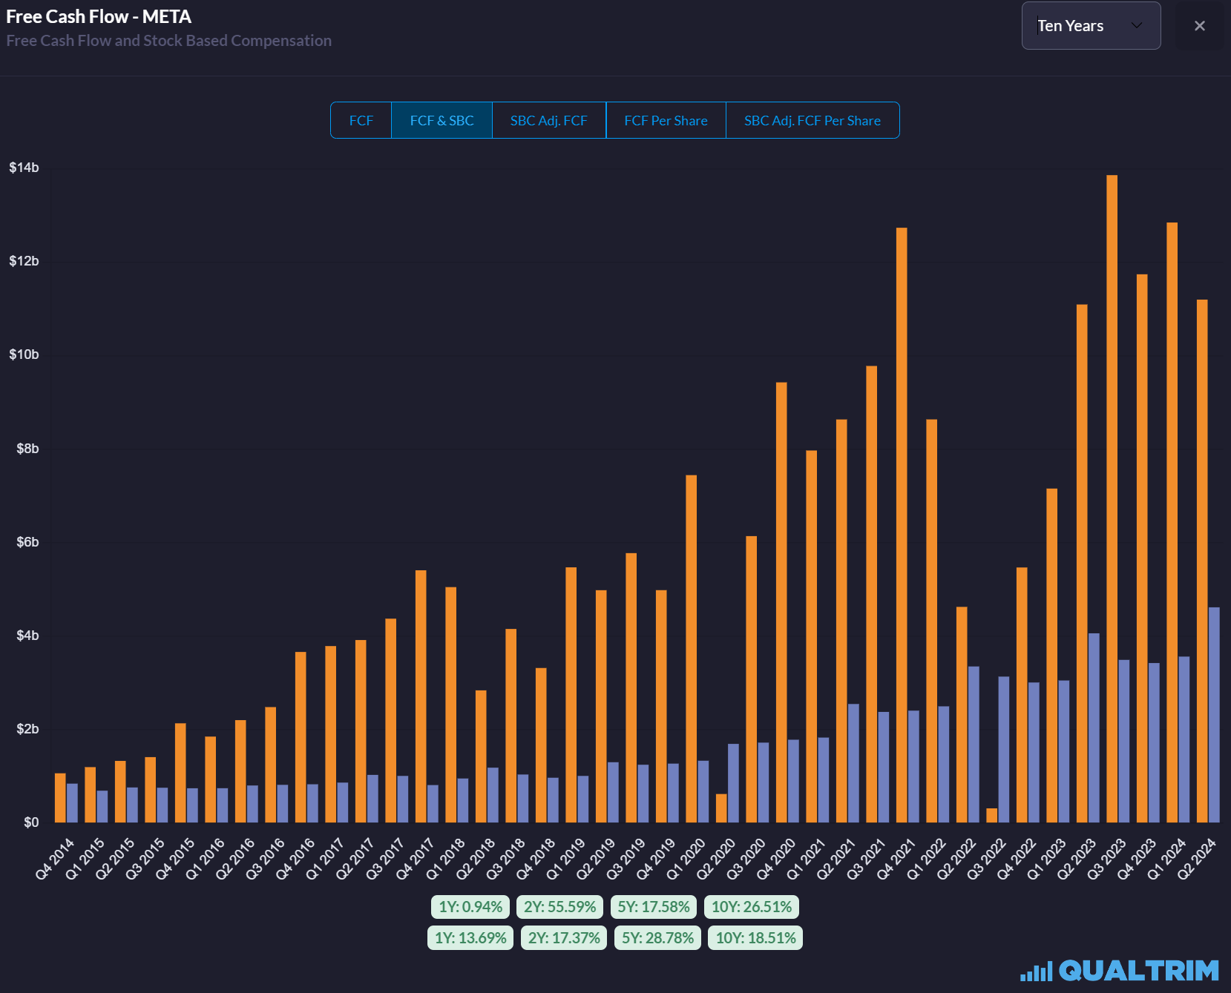
Task: Click the Q4 2014 axis label
Action: click(x=56, y=858)
